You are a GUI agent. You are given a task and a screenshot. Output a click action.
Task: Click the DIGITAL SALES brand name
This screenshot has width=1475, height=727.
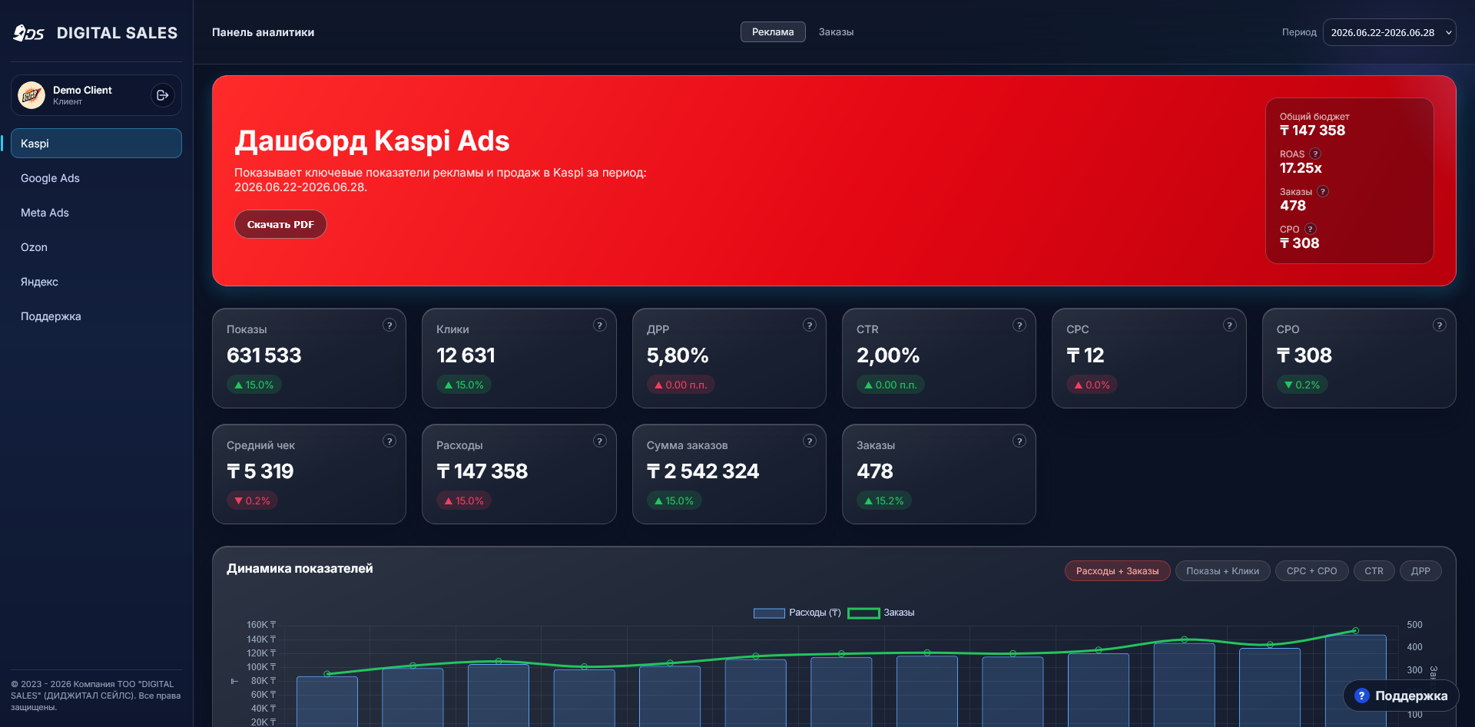click(x=117, y=33)
